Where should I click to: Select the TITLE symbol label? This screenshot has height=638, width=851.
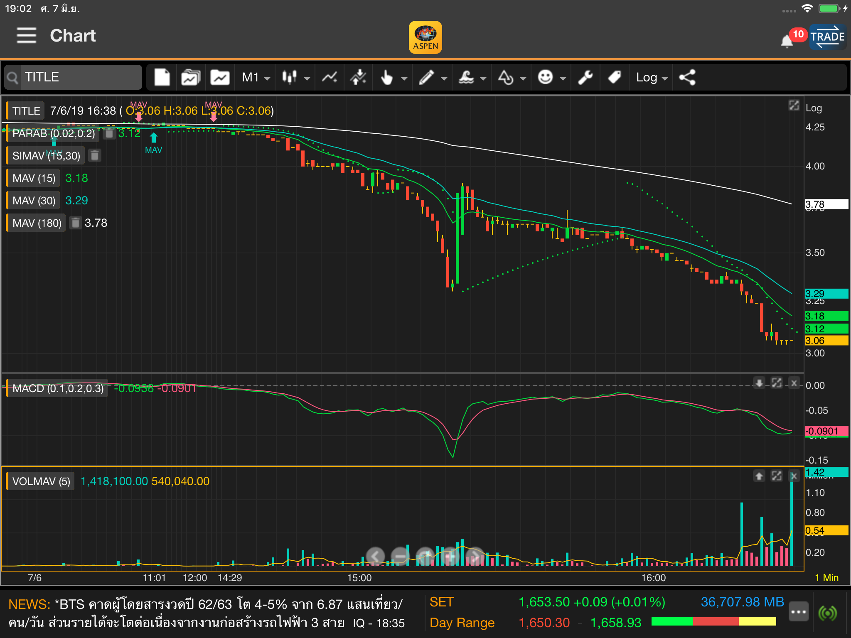click(x=26, y=111)
